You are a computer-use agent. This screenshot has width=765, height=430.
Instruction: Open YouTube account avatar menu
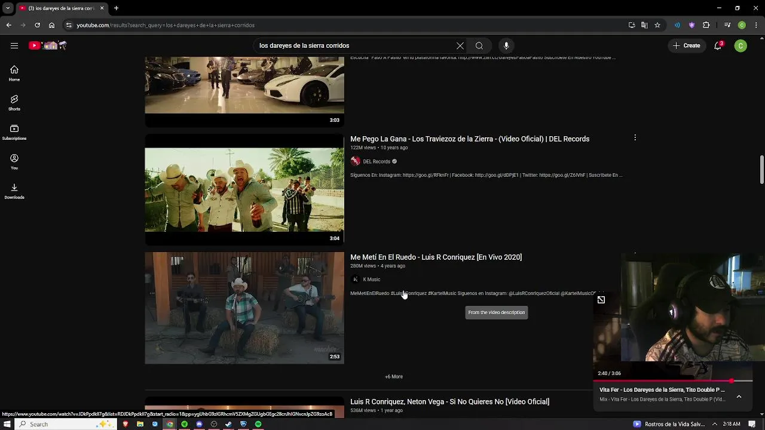pos(740,45)
